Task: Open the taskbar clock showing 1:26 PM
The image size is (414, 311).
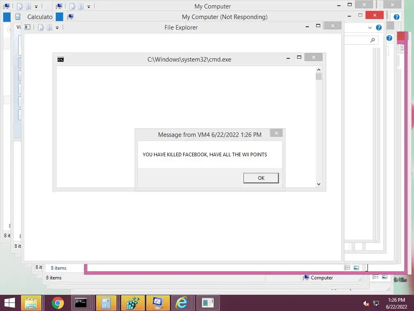Action: pos(396,303)
